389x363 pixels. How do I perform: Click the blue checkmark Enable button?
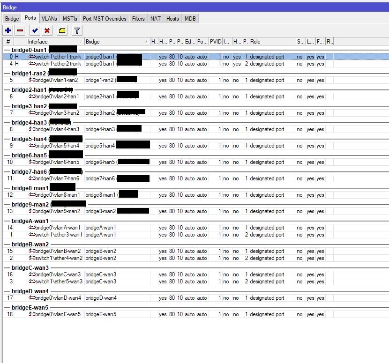pyautogui.click(x=35, y=30)
